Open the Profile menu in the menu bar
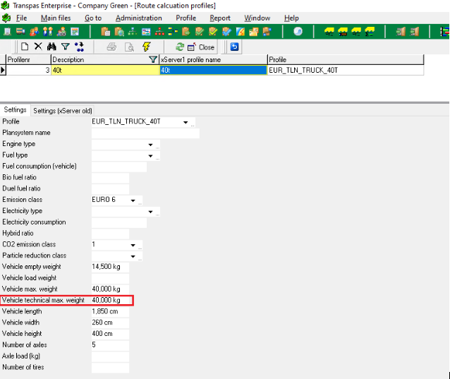This screenshot has width=450, height=379. pos(186,18)
